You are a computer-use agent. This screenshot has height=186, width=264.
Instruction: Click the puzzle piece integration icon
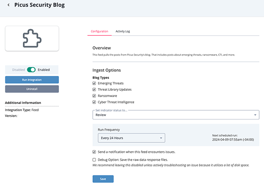[x=32, y=38]
